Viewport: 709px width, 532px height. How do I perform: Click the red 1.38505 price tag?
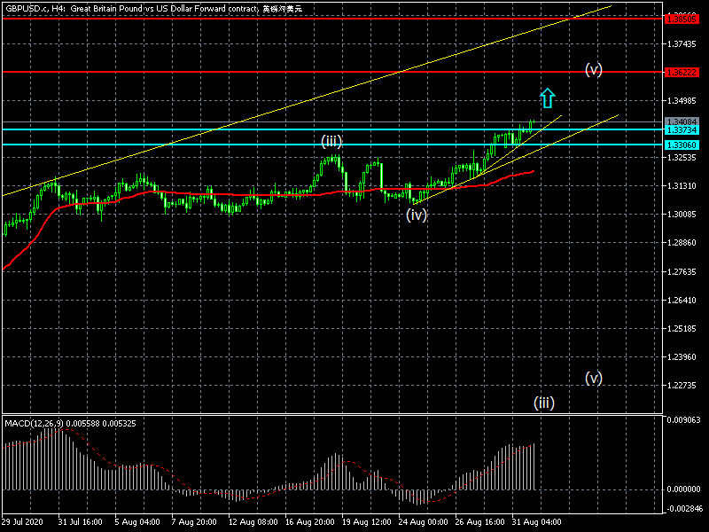tap(682, 20)
